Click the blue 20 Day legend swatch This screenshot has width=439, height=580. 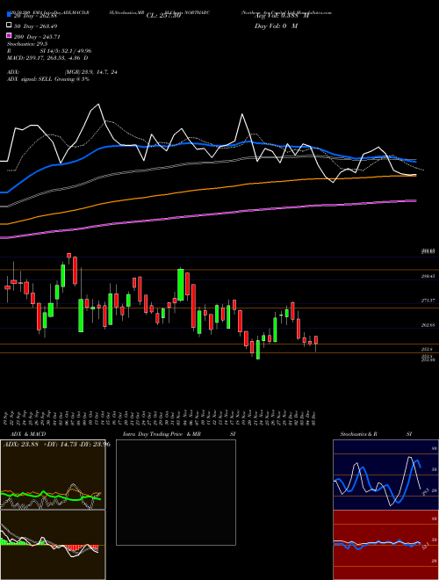[10, 15]
